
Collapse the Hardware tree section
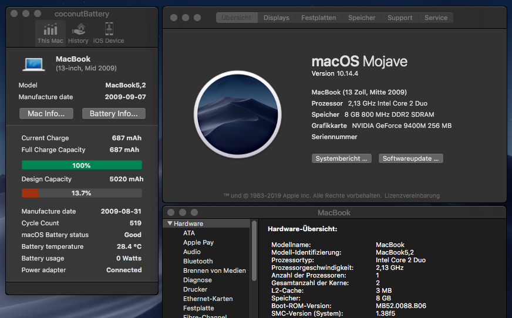click(x=170, y=224)
